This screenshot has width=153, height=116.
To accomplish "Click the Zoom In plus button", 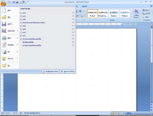I will 151,113.
